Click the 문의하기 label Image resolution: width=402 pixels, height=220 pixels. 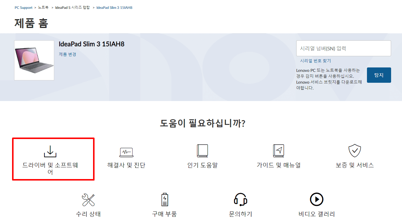click(x=240, y=214)
